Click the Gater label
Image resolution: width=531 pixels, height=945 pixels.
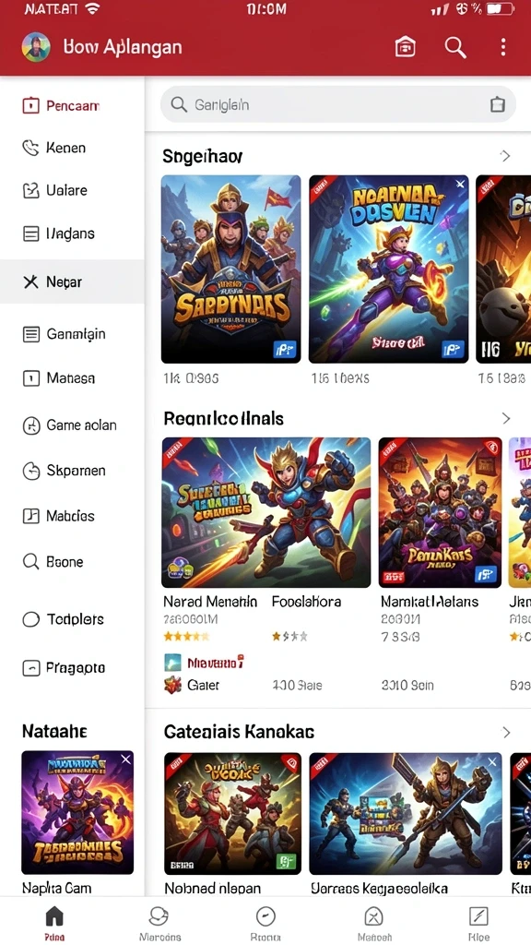203,686
